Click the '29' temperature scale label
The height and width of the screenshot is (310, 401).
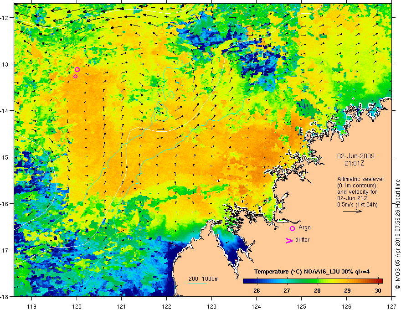(x=347, y=290)
